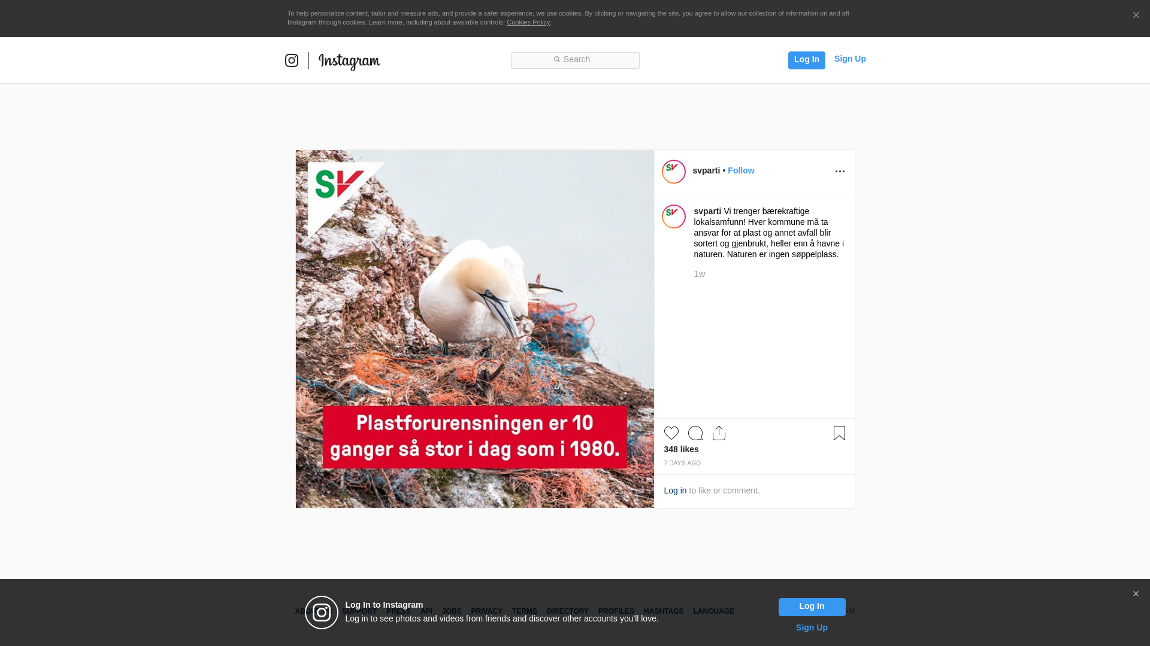Follow the svparti account

pyautogui.click(x=741, y=170)
